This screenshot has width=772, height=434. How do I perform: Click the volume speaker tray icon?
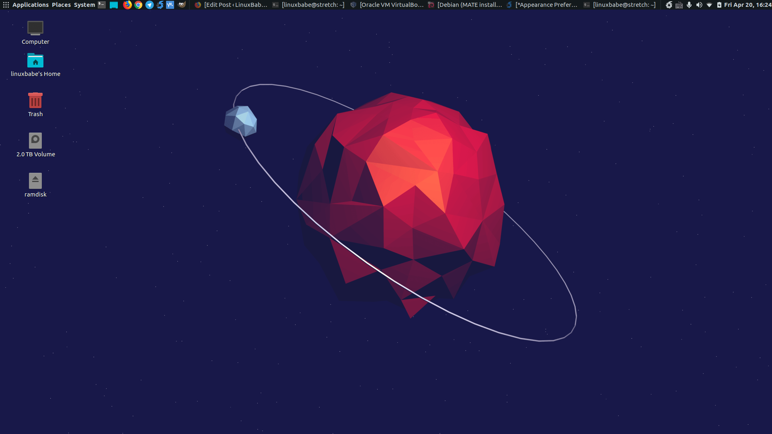[x=699, y=5]
